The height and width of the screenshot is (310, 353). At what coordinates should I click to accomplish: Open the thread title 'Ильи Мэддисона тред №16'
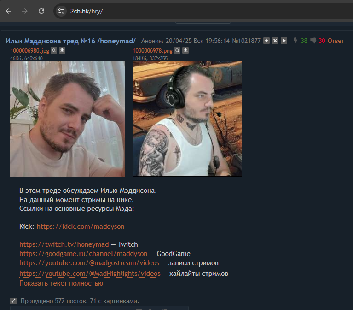(x=70, y=41)
